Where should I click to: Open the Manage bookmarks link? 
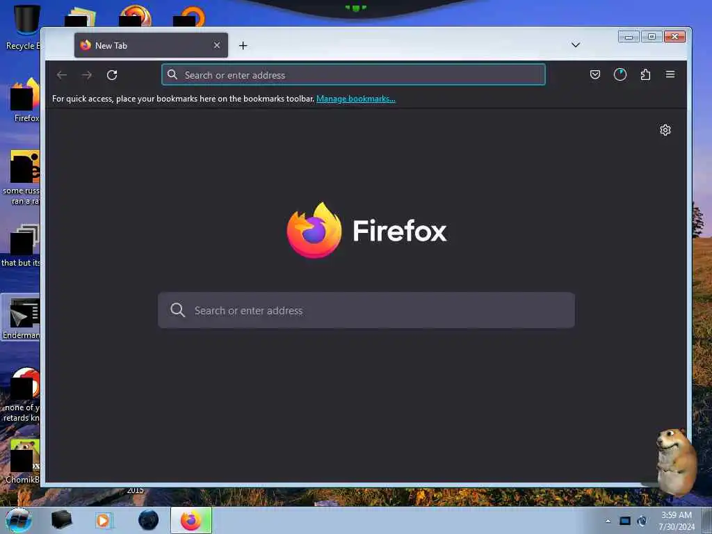click(x=355, y=99)
